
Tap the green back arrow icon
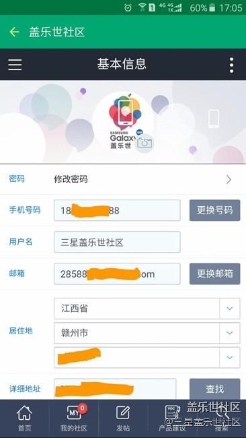[x=14, y=32]
